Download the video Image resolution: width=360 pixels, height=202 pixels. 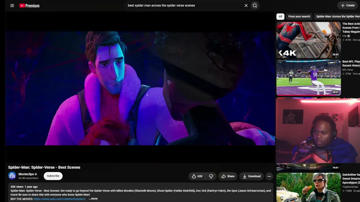252,176
